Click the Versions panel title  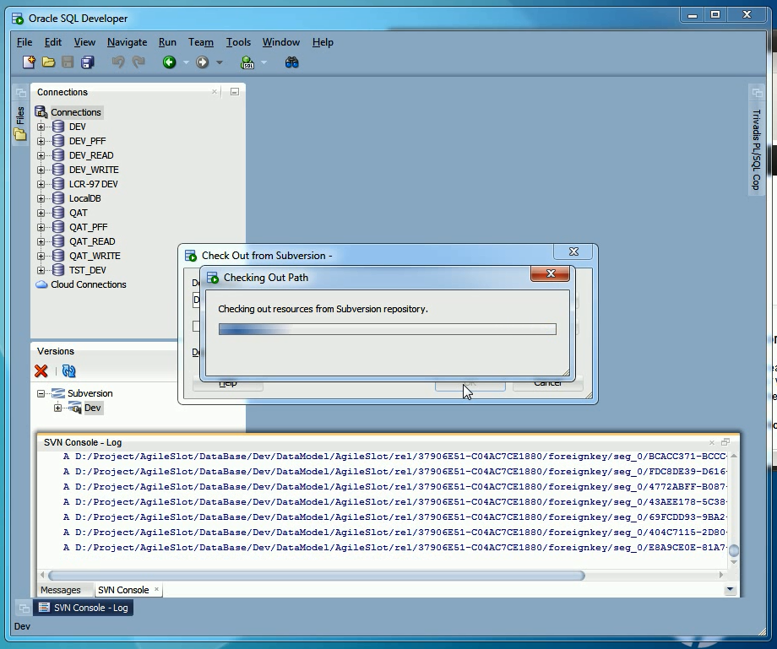pyautogui.click(x=56, y=351)
